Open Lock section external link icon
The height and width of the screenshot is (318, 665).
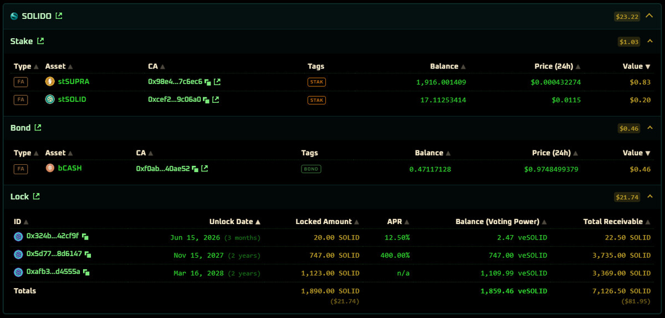click(x=37, y=196)
